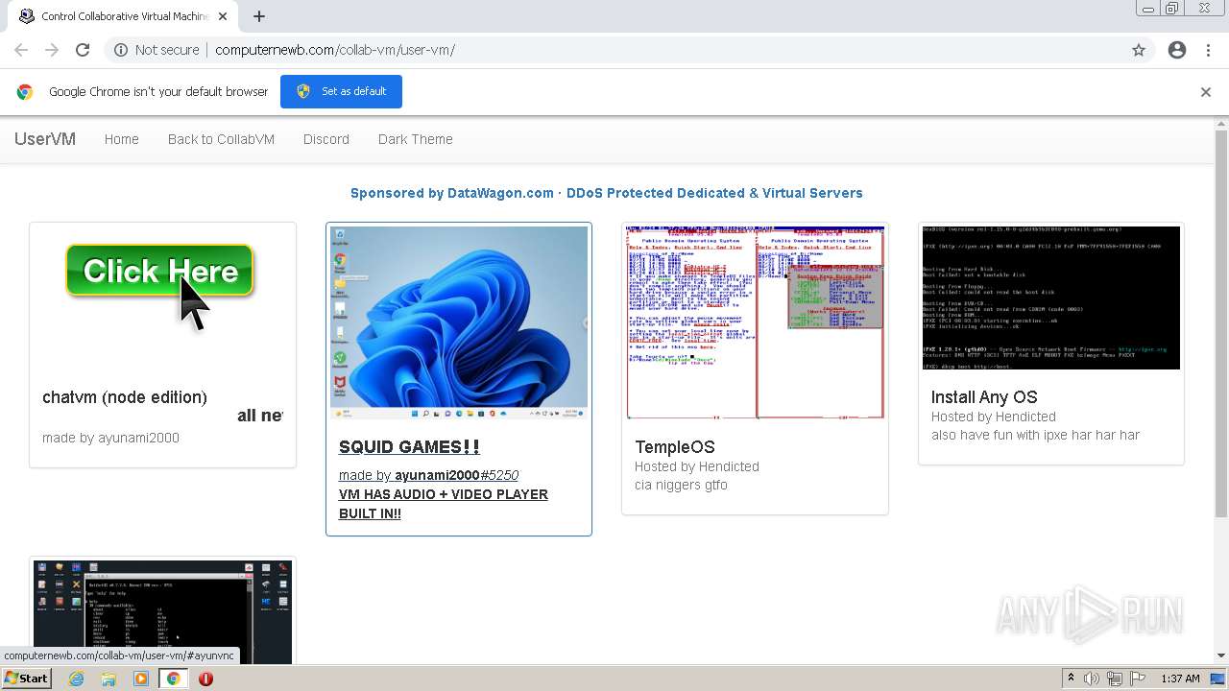Close the Control Collaborative Virtual Machine tab
The width and height of the screenshot is (1229, 691).
pyautogui.click(x=223, y=16)
